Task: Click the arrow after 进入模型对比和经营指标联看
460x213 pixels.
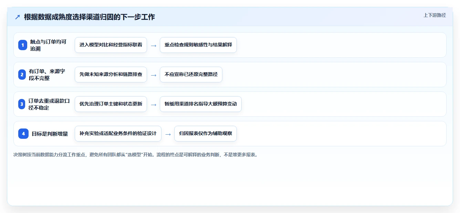Action: 154,45
